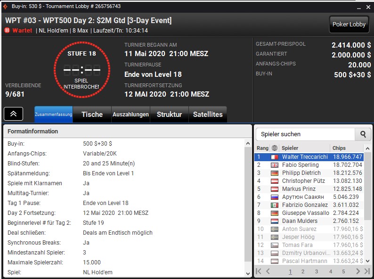The height and width of the screenshot is (279, 374).
Task: Click Markus Prinz's flag icon
Action: tap(275, 189)
